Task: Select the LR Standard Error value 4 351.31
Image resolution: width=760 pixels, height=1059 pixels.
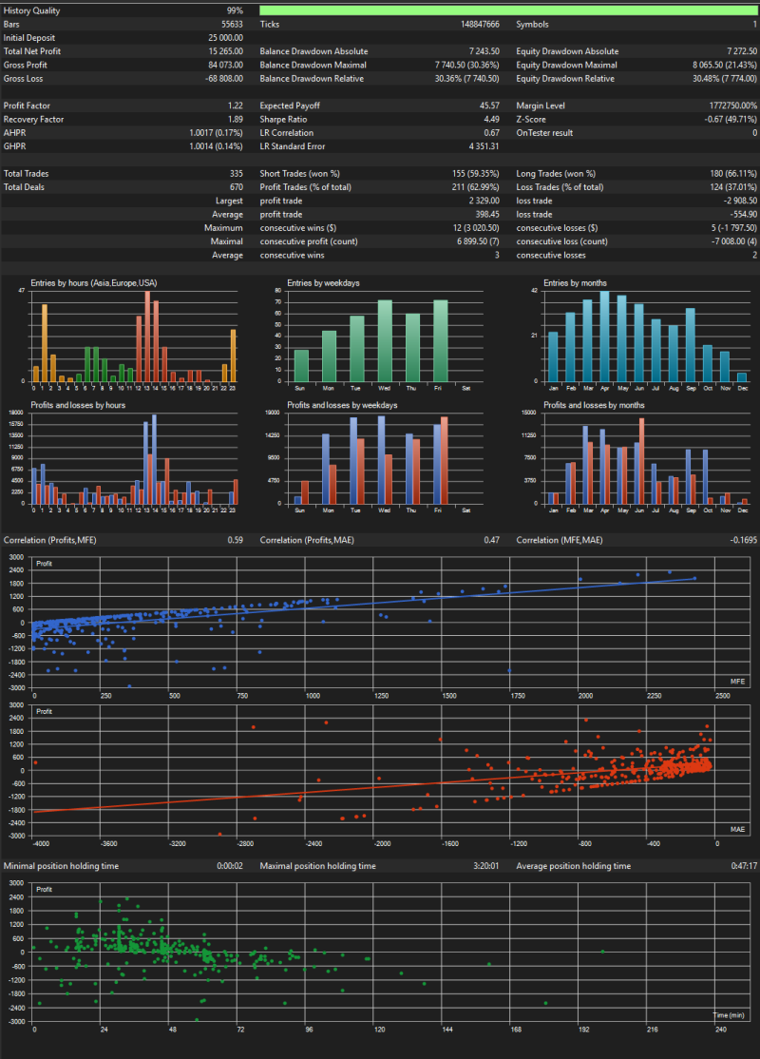Action: tap(484, 146)
